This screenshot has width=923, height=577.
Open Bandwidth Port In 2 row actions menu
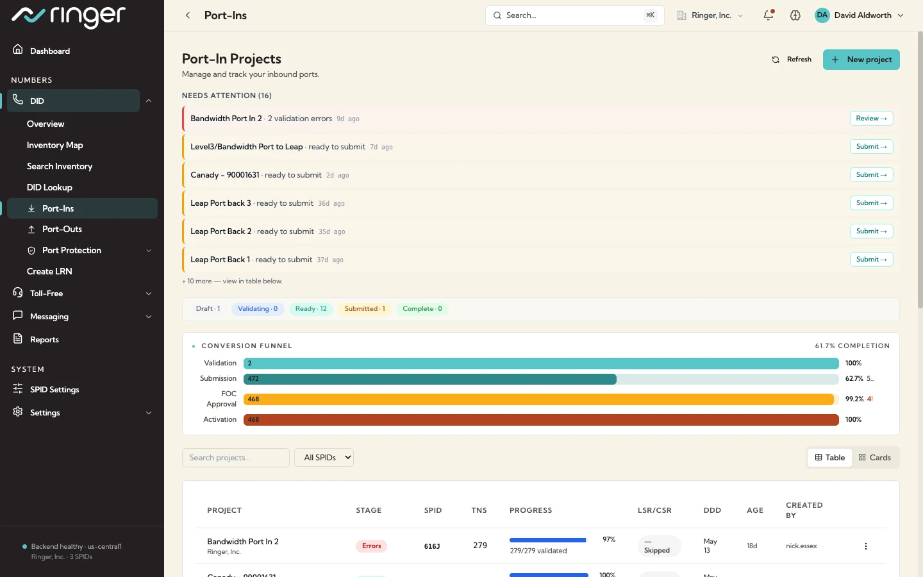click(866, 546)
